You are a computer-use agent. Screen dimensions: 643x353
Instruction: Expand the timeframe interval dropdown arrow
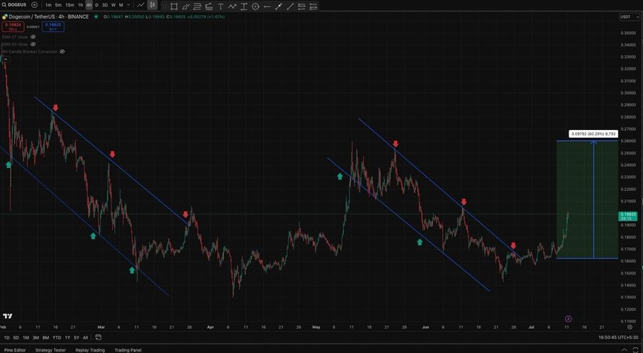tap(129, 5)
